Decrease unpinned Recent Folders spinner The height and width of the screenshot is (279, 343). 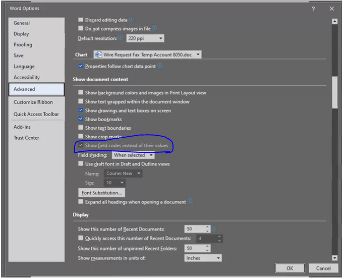[x=207, y=250]
